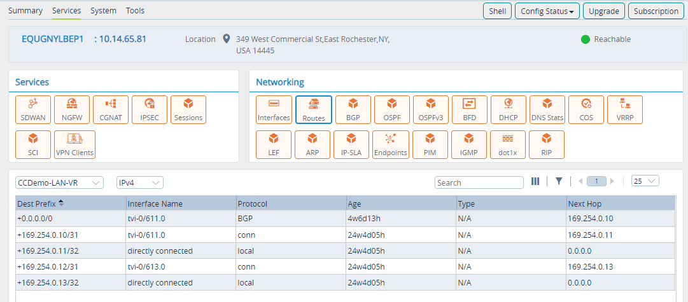Viewport: 688px width, 302px height.
Task: Open the CGNAT service tile
Action: coord(111,109)
